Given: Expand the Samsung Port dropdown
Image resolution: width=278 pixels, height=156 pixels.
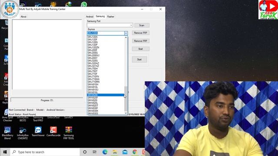Looking at the screenshot, I should tap(131, 25).
